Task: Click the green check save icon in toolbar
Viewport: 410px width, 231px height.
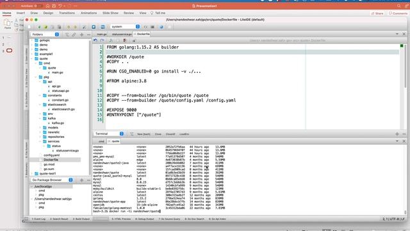Action: point(39,27)
